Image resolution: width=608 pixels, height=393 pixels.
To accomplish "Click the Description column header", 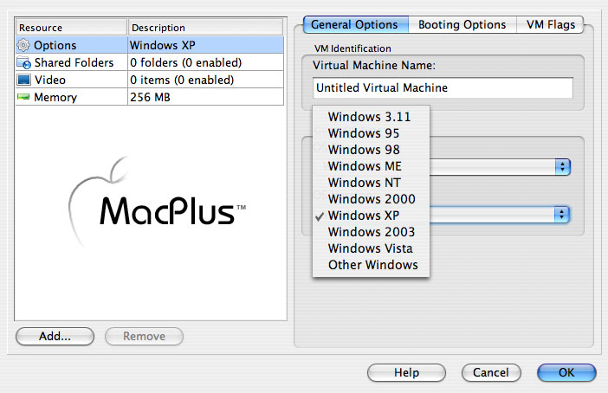I will tap(205, 28).
